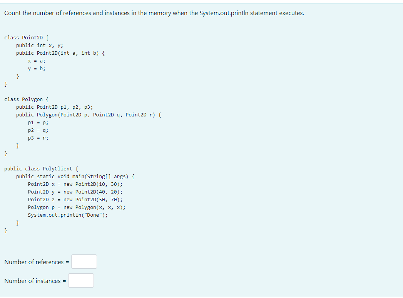
Task: Click the main method signature line
Action: [x=75, y=176]
